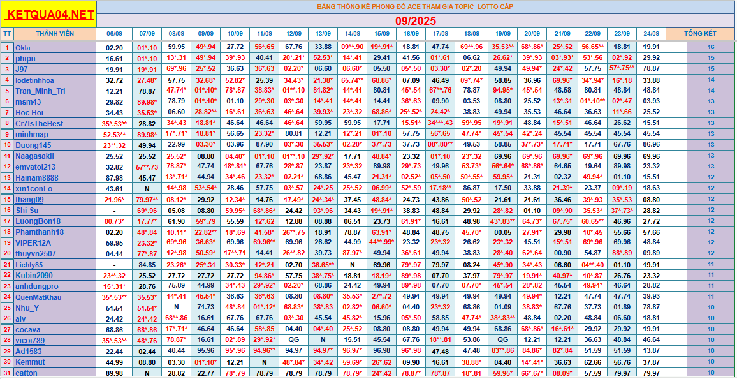Click the 24/09 date column header
The image size is (737, 379).
pyautogui.click(x=651, y=33)
